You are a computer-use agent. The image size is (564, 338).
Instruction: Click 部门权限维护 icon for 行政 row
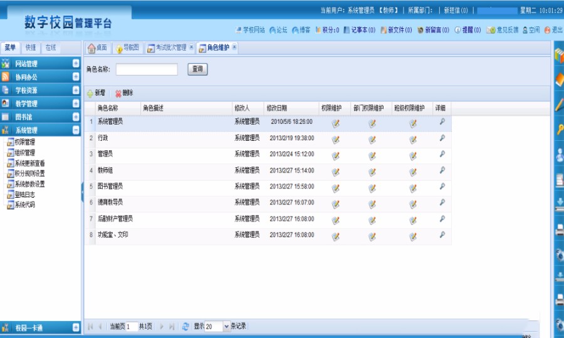[x=372, y=139]
